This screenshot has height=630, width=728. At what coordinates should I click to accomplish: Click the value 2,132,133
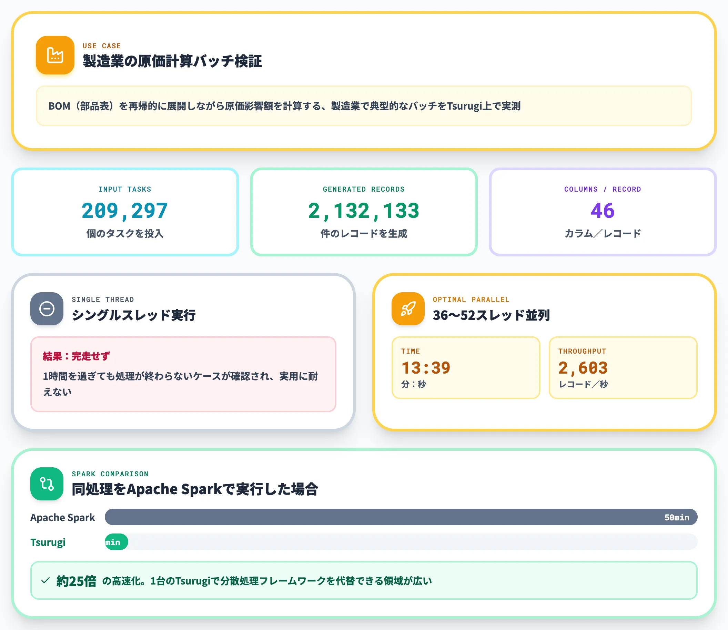(x=364, y=211)
